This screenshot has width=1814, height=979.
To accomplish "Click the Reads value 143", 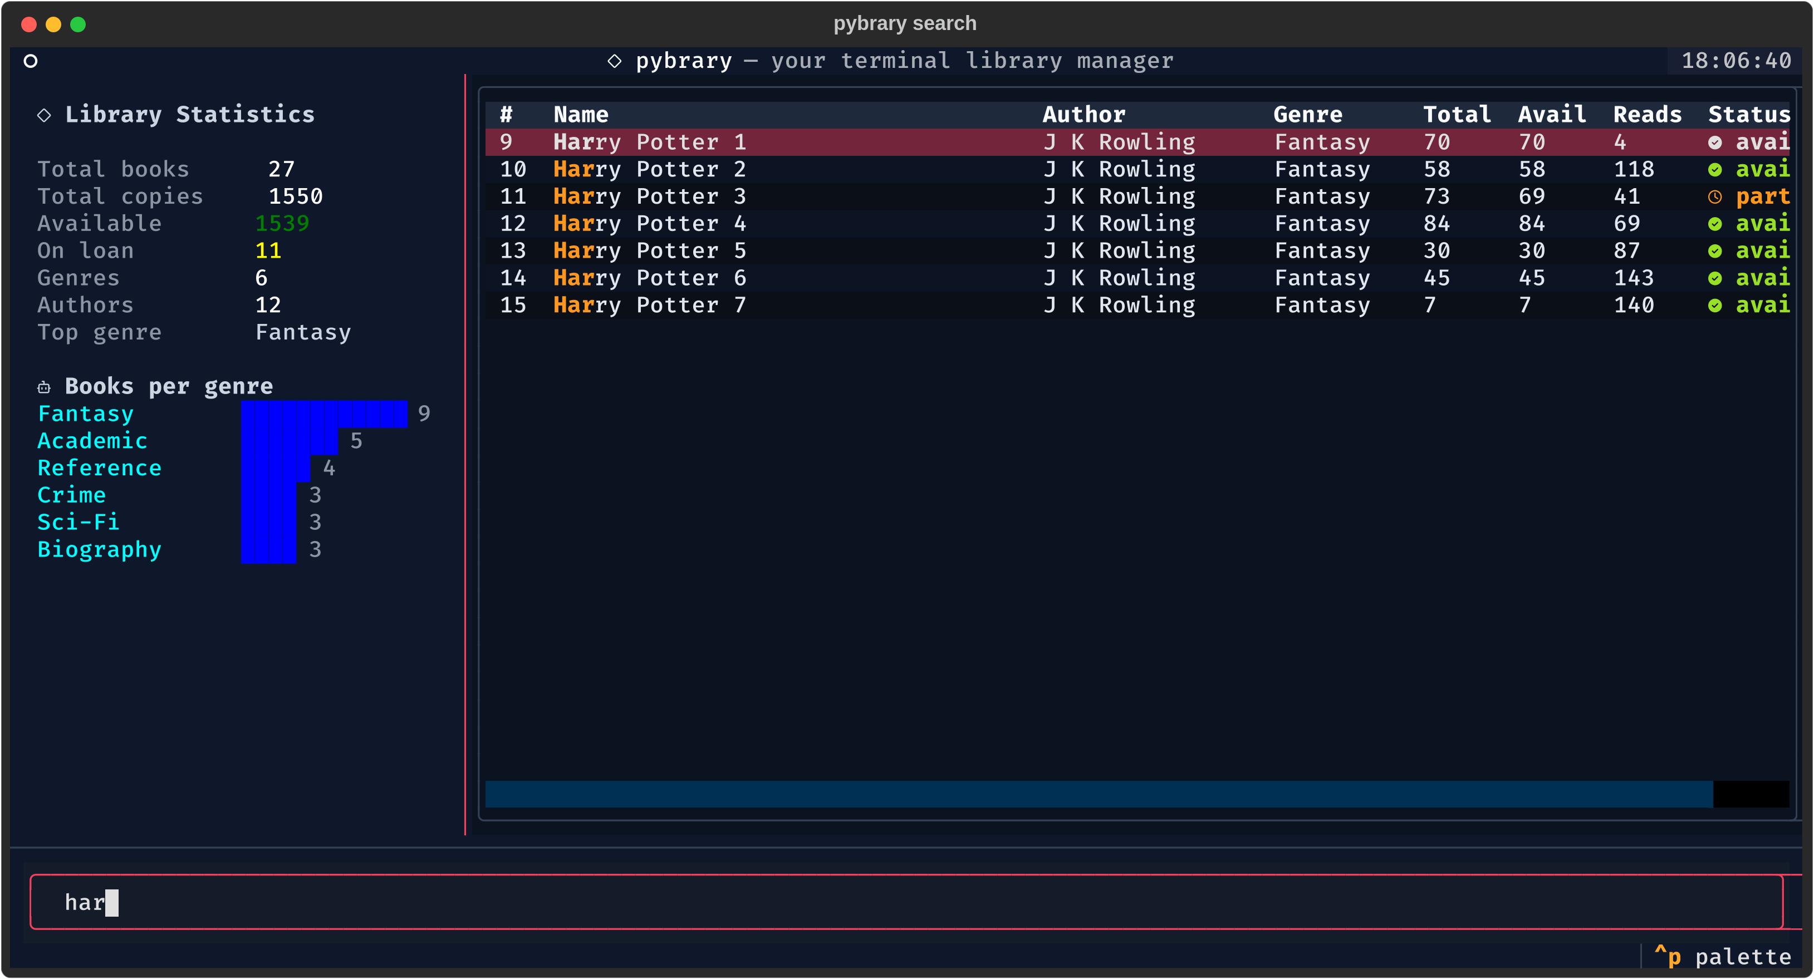I will tap(1634, 278).
